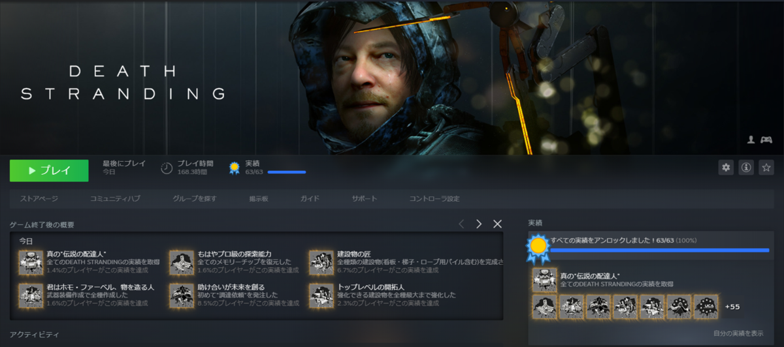Open the ガイド tab
Screen dimensions: 784x347
[x=310, y=198]
